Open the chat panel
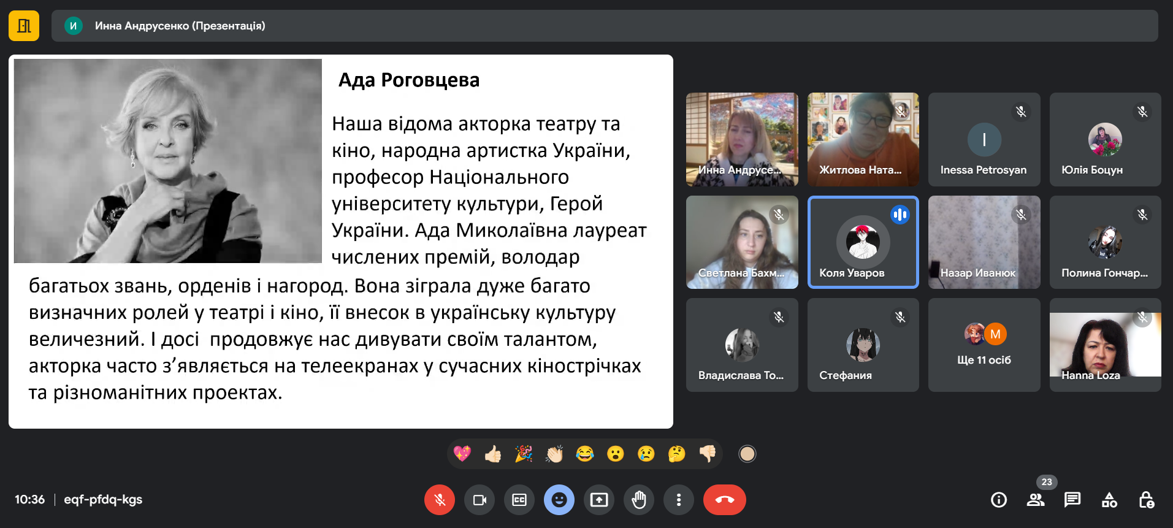 [x=1072, y=500]
